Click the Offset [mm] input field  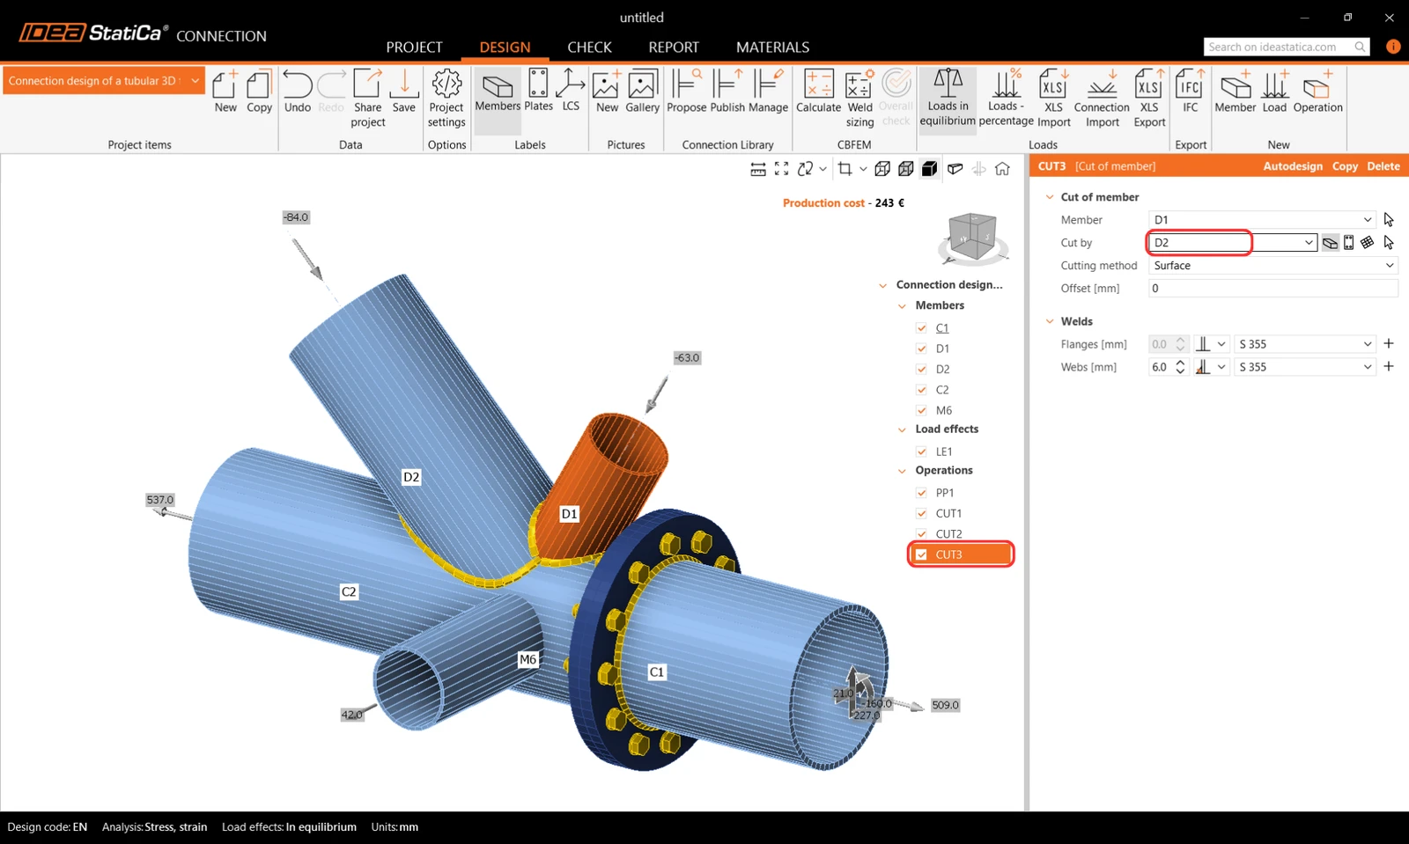click(1273, 289)
